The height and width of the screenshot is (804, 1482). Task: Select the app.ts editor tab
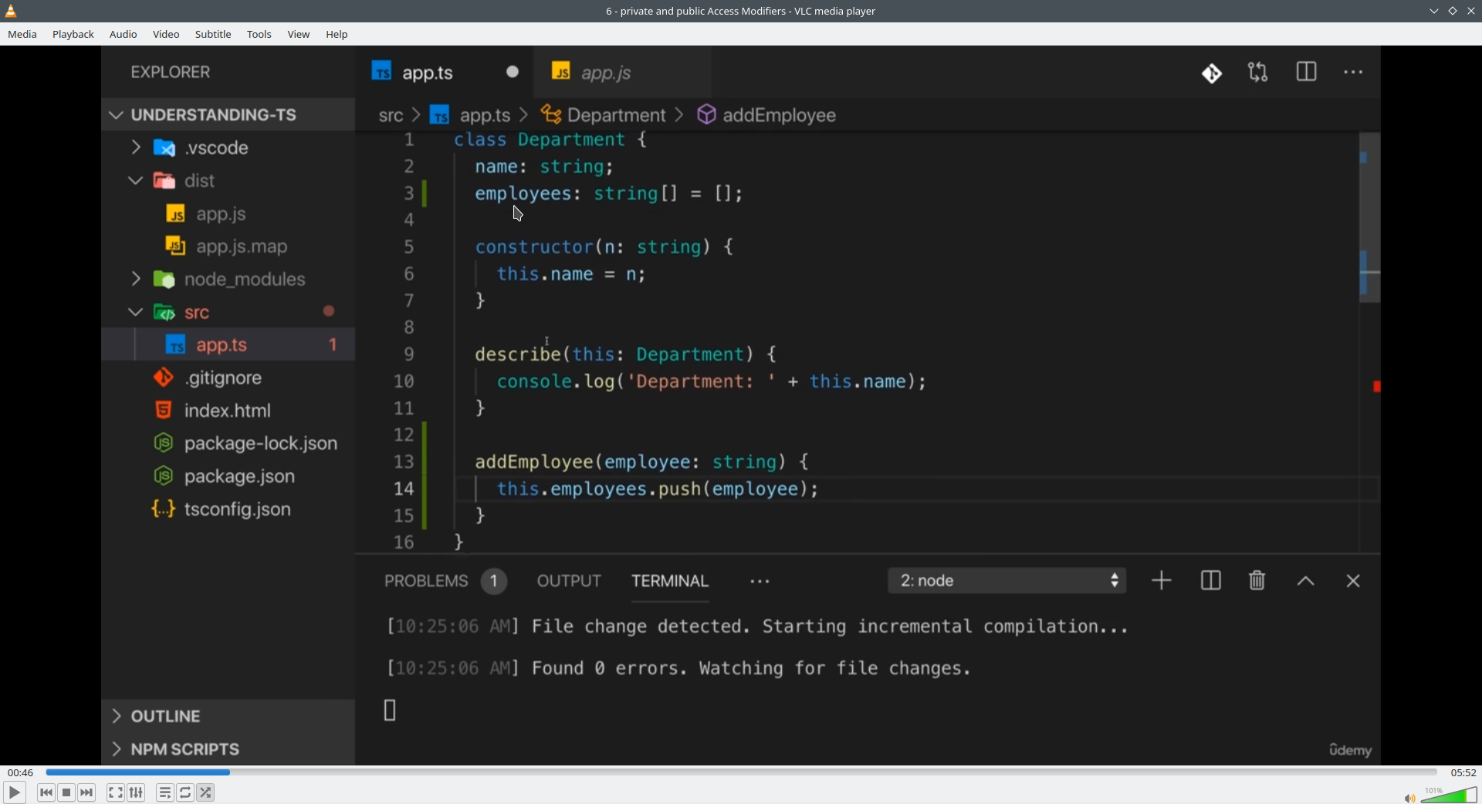(x=445, y=73)
